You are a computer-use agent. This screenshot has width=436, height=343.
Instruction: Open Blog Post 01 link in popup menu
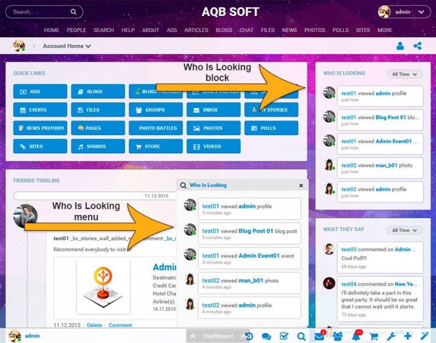(x=256, y=231)
